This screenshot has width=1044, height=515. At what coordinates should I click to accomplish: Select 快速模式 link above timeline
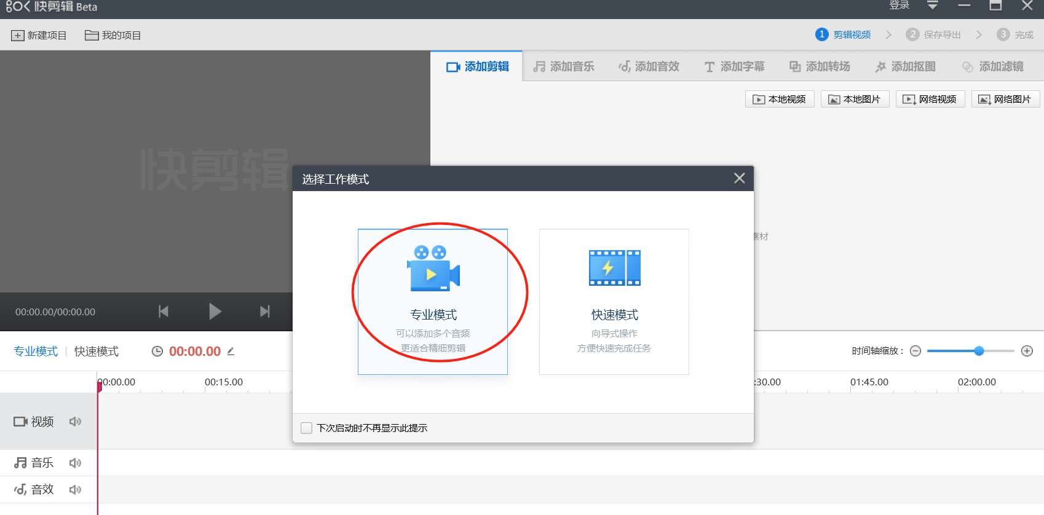coord(97,351)
